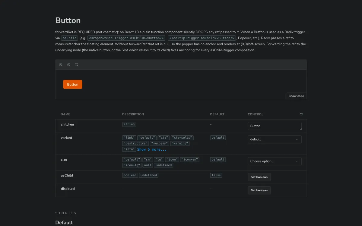Click the DropdownMenuTrigger code snippet
Image resolution: width=362 pixels, height=226 pixels.
[x=126, y=38]
